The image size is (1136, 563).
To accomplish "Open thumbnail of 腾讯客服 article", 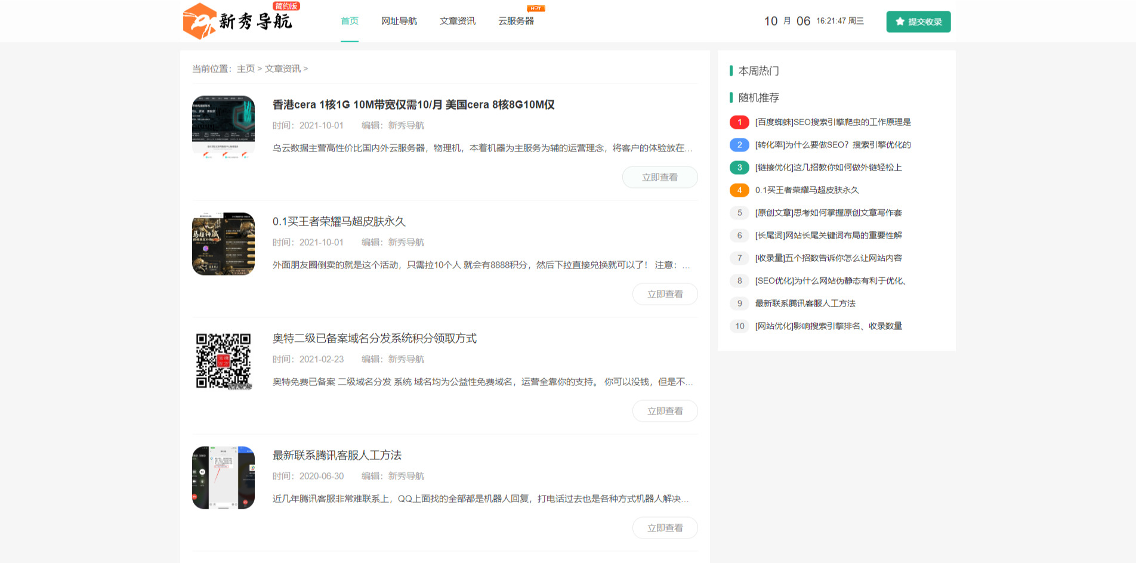I will [x=223, y=478].
